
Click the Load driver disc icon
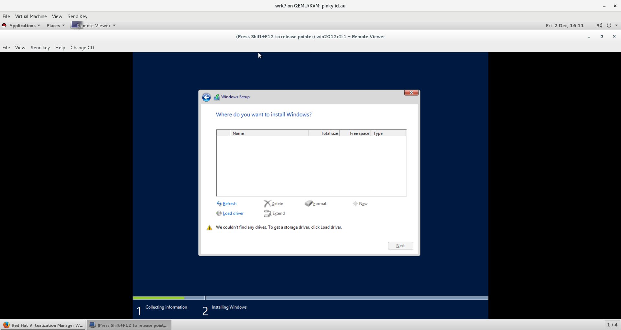click(219, 213)
